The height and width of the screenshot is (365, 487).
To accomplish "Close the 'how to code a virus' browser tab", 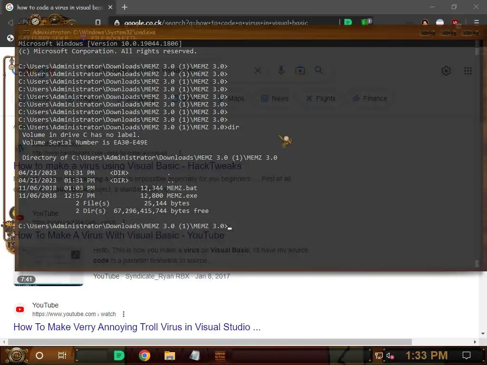I will 110,7.
